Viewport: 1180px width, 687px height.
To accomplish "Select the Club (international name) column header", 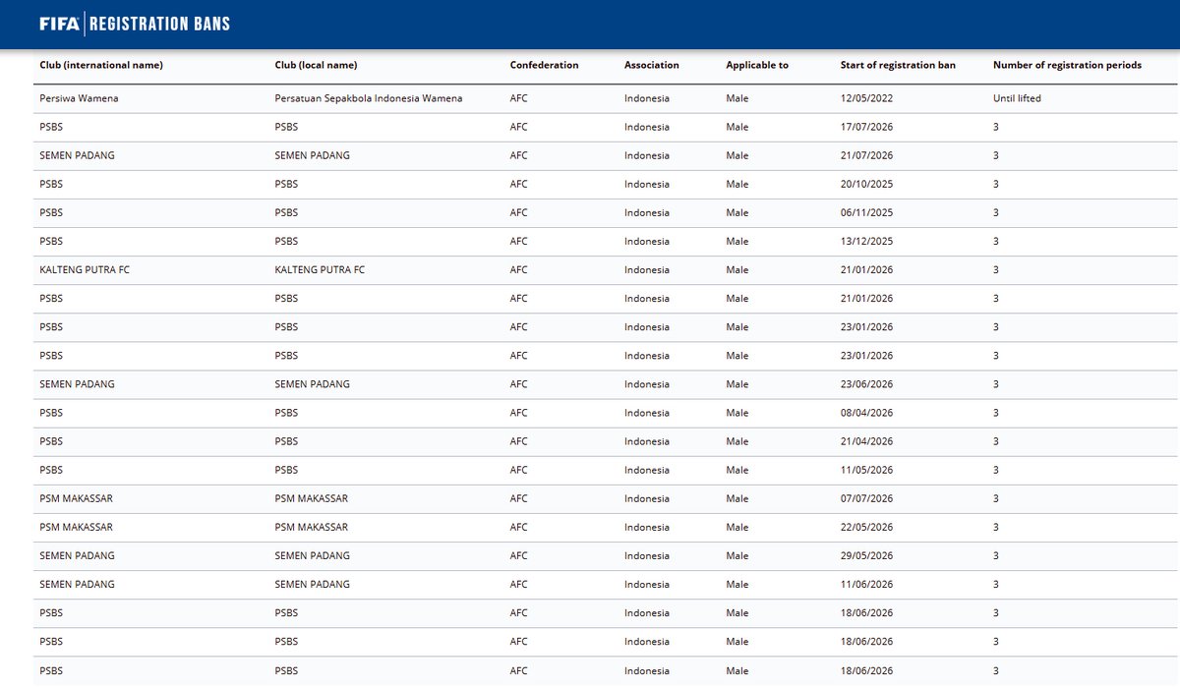I will tap(101, 65).
